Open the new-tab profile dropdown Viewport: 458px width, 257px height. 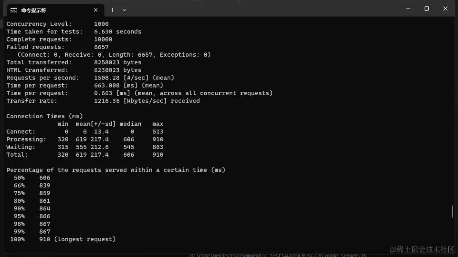(124, 10)
